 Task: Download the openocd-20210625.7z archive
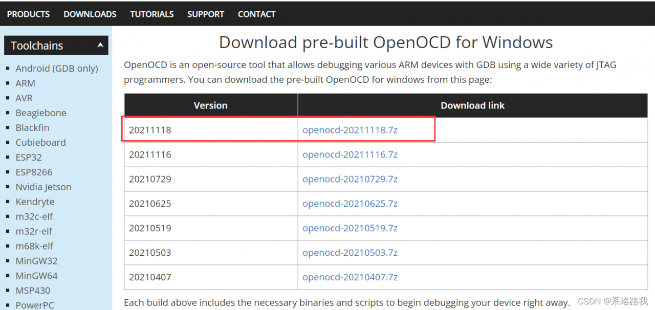tap(350, 204)
